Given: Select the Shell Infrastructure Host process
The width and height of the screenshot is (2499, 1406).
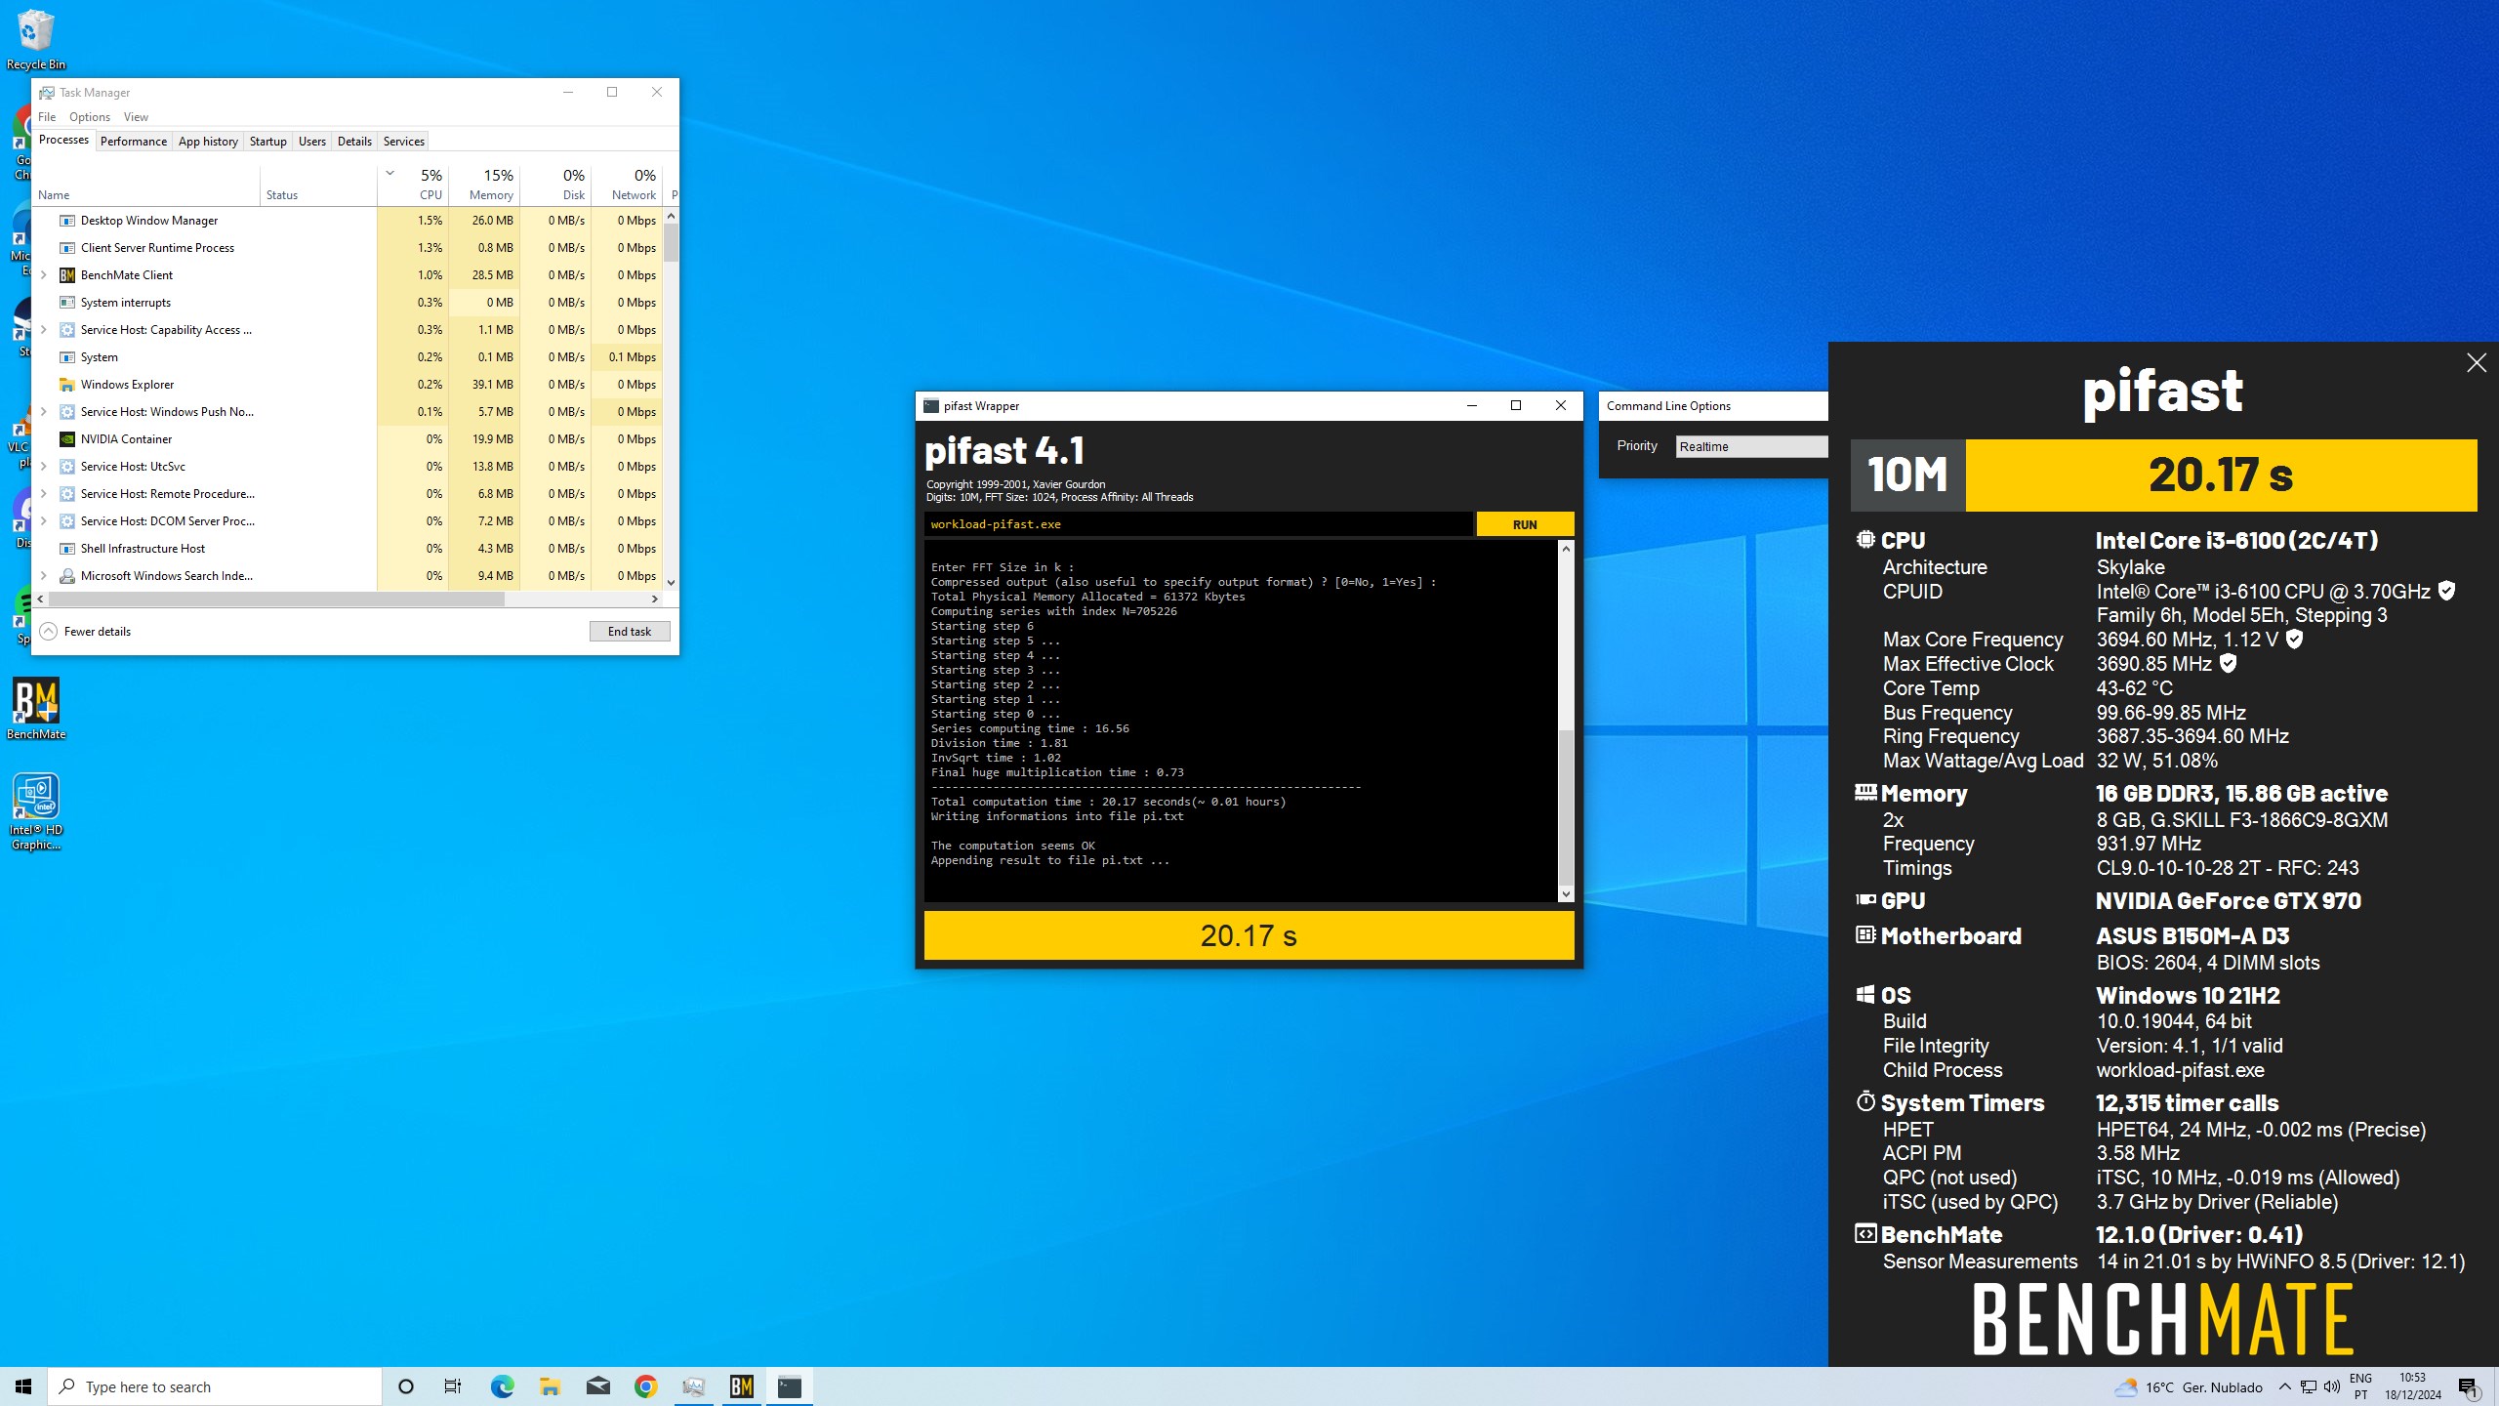Looking at the screenshot, I should 347,549.
